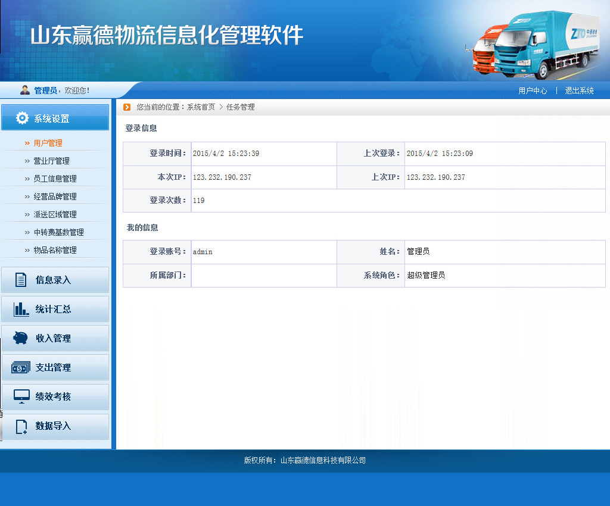The image size is (610, 506).
Task: Open 物品名称管理 page
Action: click(x=55, y=250)
